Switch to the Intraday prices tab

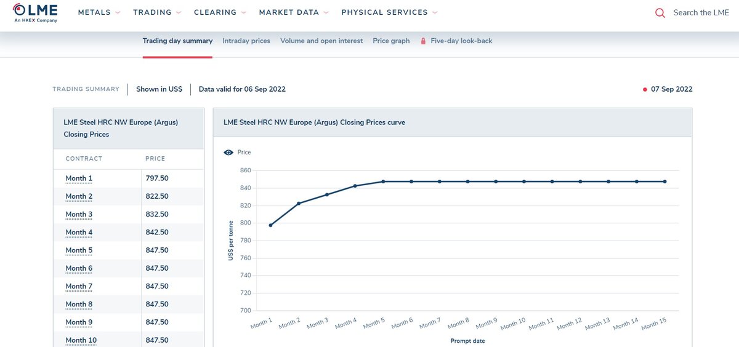coord(246,41)
